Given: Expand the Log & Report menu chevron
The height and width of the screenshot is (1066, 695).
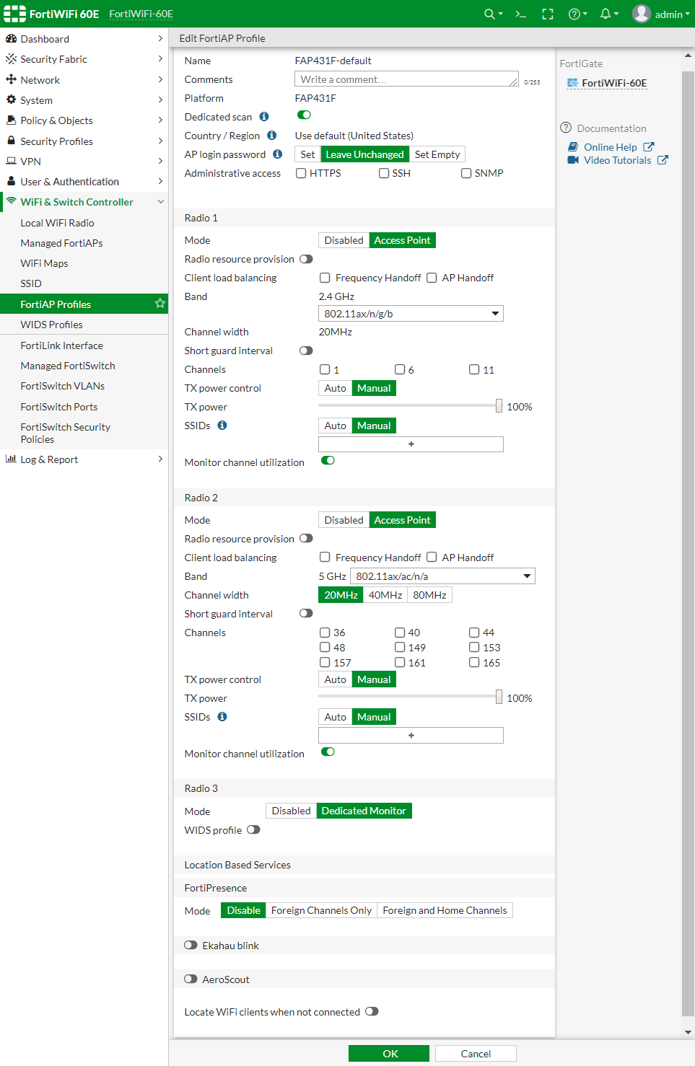Looking at the screenshot, I should (159, 459).
